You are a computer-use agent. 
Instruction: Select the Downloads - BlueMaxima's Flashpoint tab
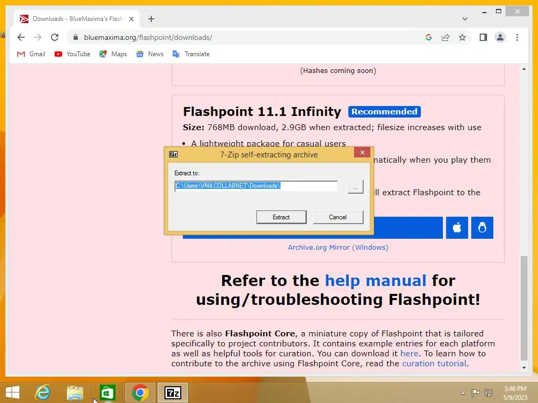(x=77, y=19)
